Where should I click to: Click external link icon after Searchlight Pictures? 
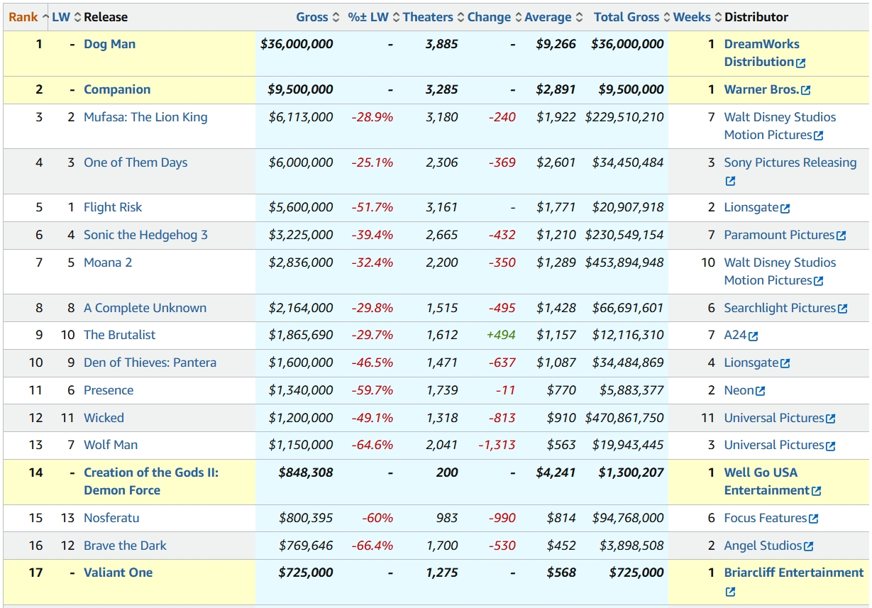click(842, 309)
